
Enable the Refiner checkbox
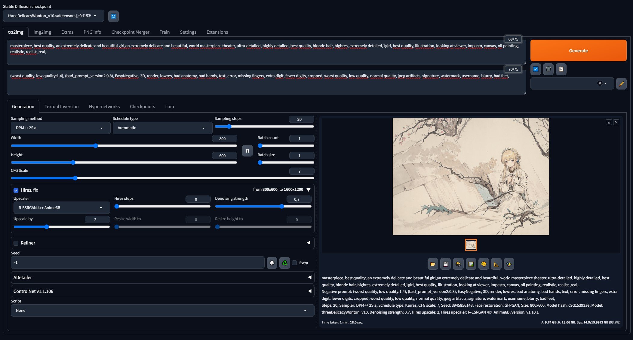pos(16,243)
